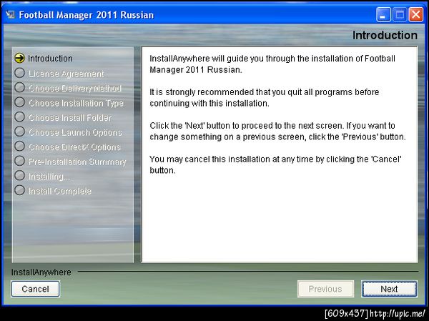Image resolution: width=429 pixels, height=321 pixels.
Task: Click the circle icon beside License Agreement
Action: (x=19, y=73)
